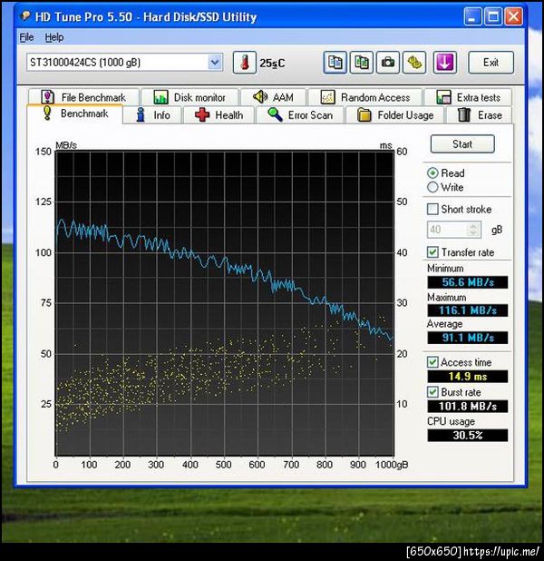Open the File menu
Image resolution: width=544 pixels, height=561 pixels.
coord(27,37)
